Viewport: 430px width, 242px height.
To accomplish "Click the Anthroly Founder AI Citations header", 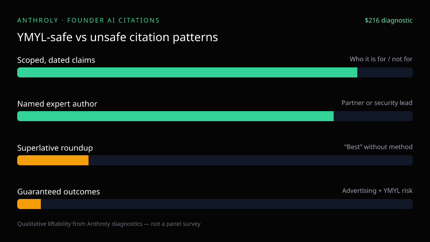I will tap(89, 20).
